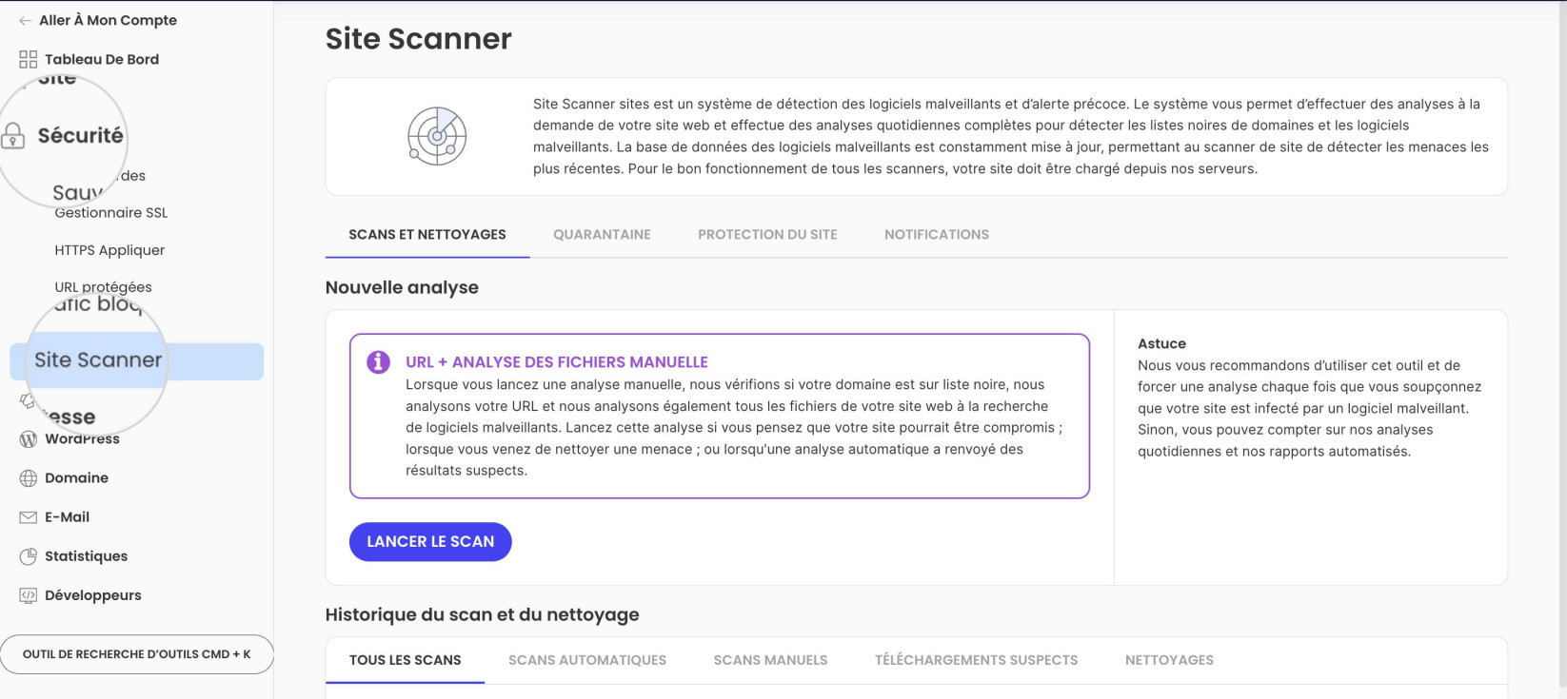This screenshot has height=699, width=1567.
Task: Click the Tableau De Bord grid icon
Action: click(28, 59)
